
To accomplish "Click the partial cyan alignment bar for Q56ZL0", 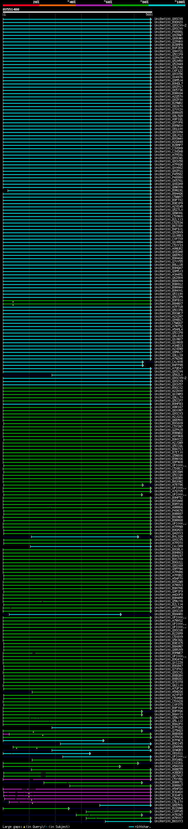I will [x=102, y=375].
